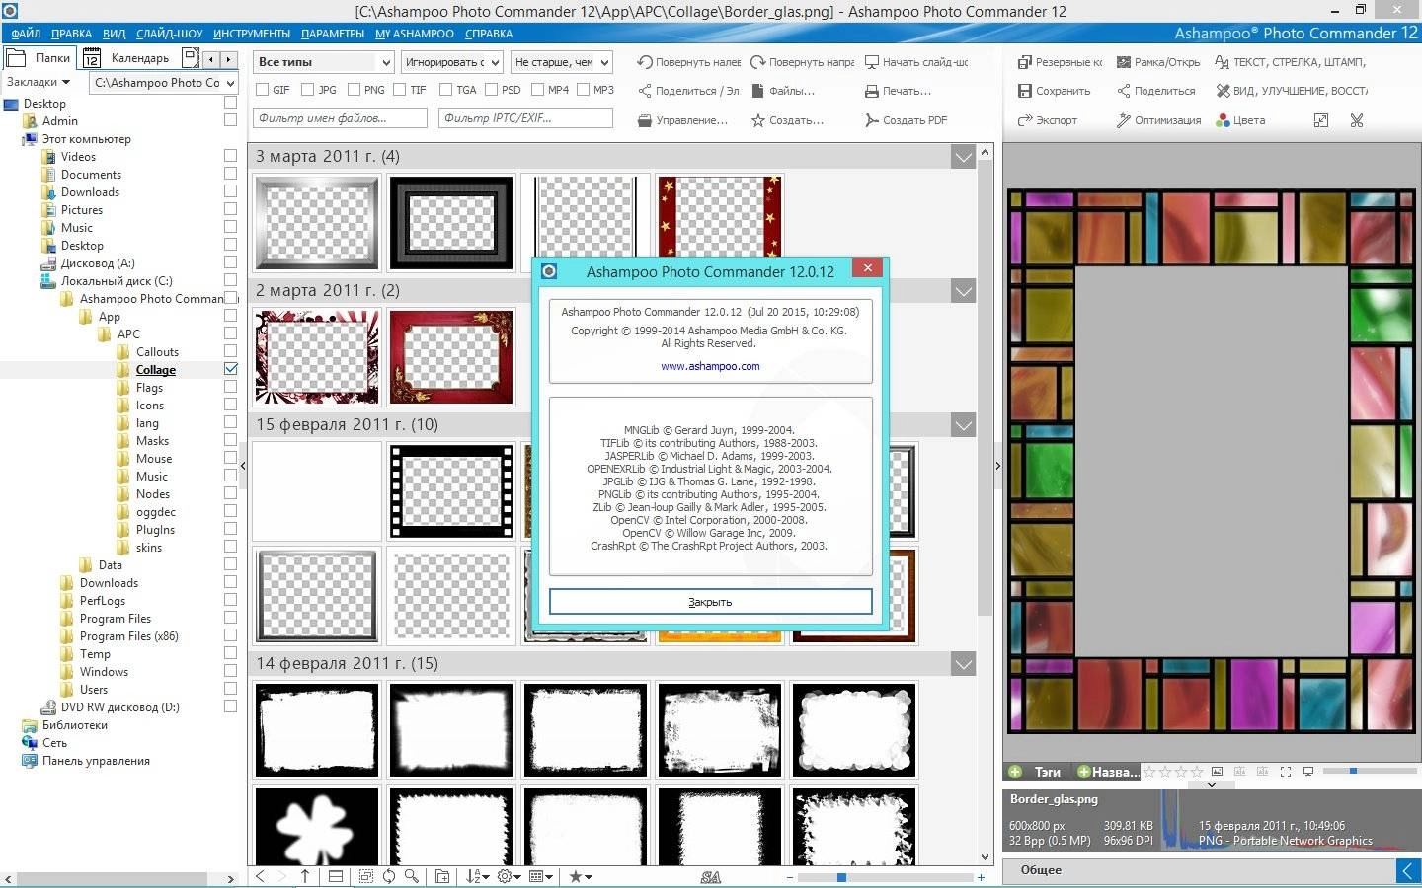Tick the TIF file type checkbox
This screenshot has height=888, width=1422.
[400, 90]
